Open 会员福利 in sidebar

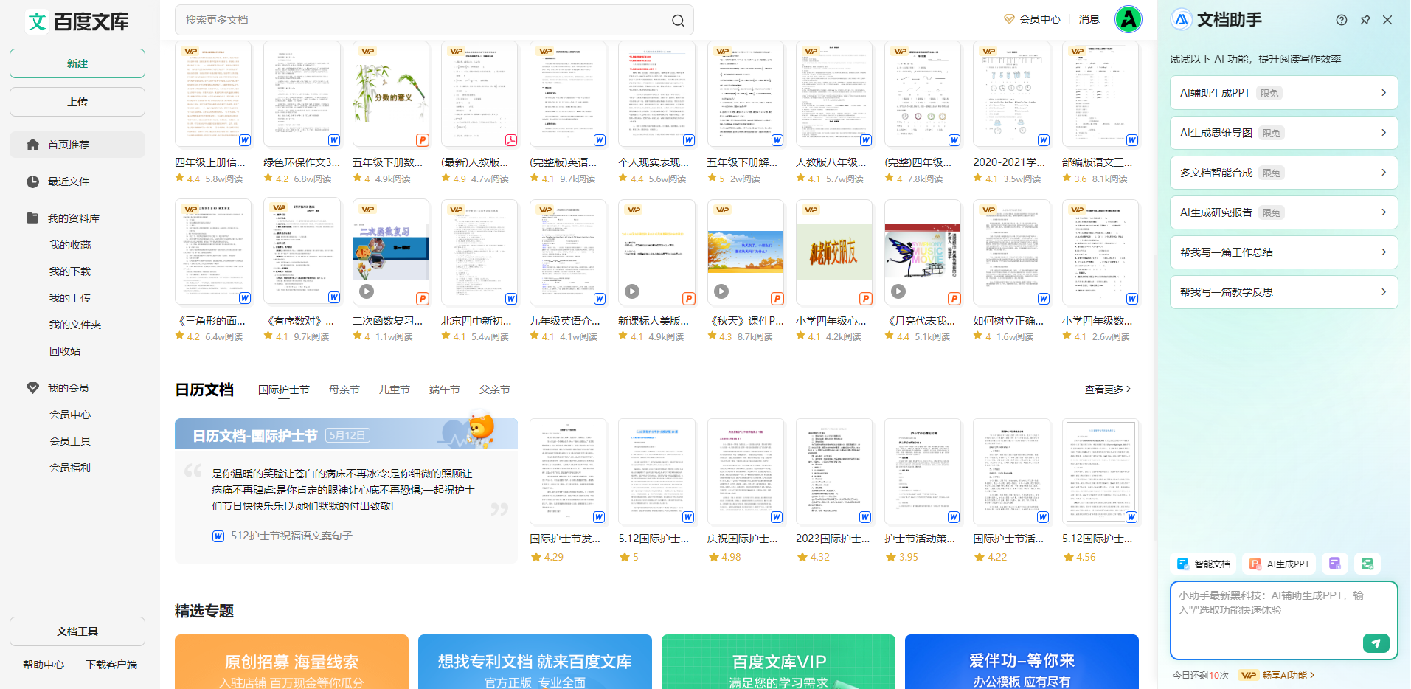[x=70, y=468]
